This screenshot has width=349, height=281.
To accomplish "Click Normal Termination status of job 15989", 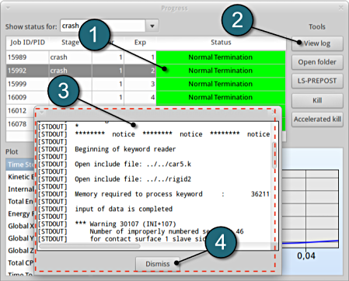I will click(221, 57).
